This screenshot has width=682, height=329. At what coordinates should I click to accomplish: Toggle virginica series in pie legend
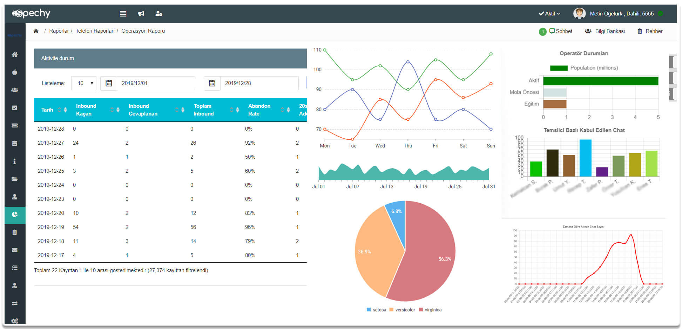[430, 310]
